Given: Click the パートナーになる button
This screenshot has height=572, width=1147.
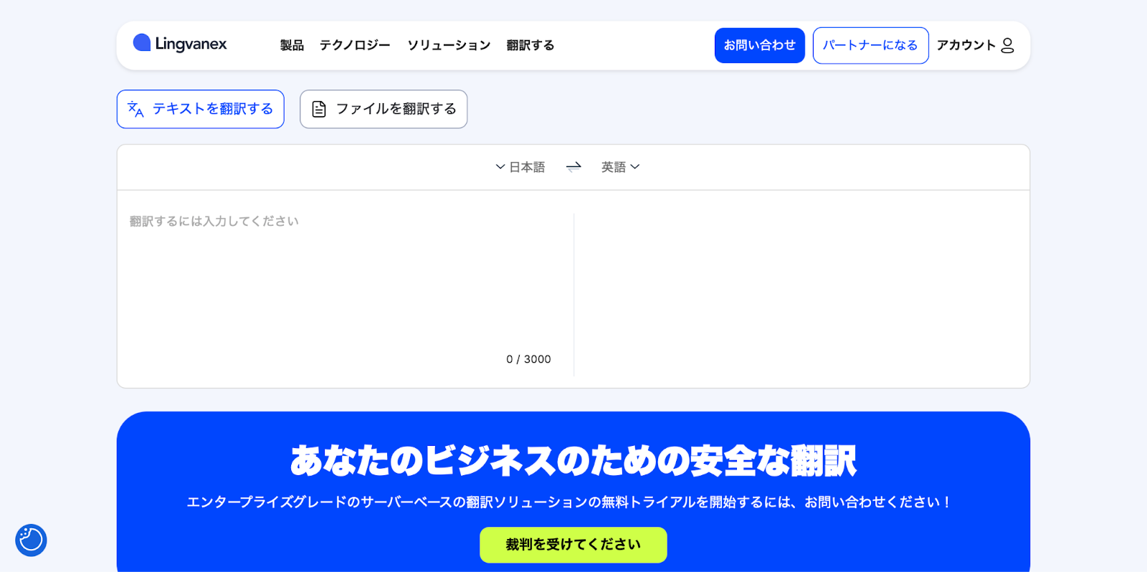Looking at the screenshot, I should 870,45.
